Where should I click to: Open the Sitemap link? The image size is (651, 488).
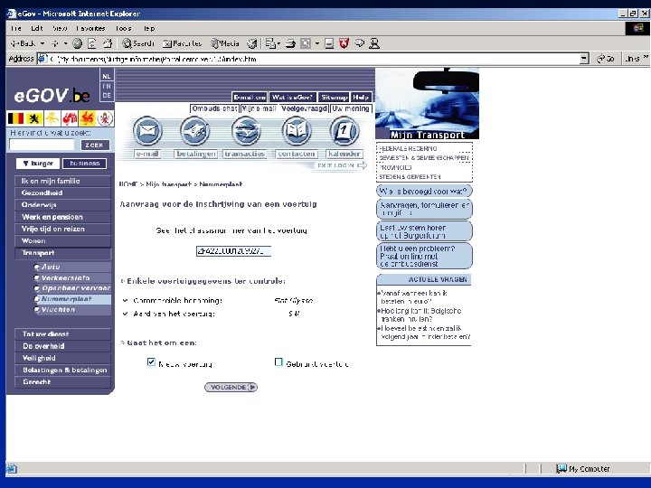point(334,97)
